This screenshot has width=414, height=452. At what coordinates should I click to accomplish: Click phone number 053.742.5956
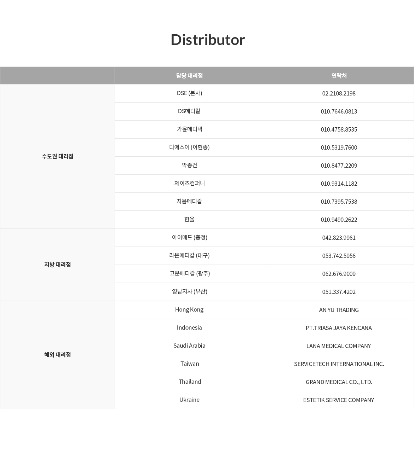339,256
